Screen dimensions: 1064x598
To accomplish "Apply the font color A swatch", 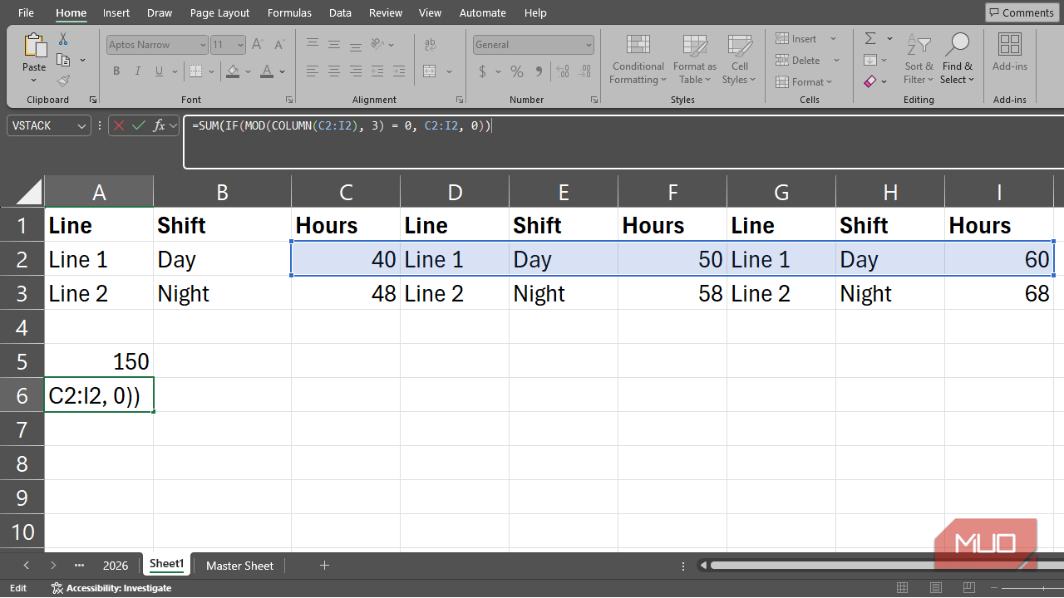I will tap(267, 71).
